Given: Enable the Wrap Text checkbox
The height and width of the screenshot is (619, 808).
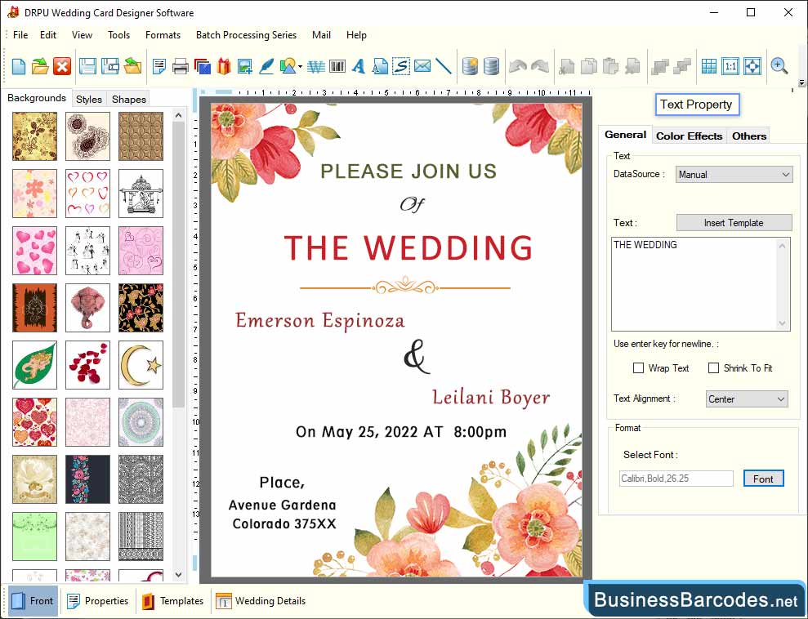Looking at the screenshot, I should point(638,367).
